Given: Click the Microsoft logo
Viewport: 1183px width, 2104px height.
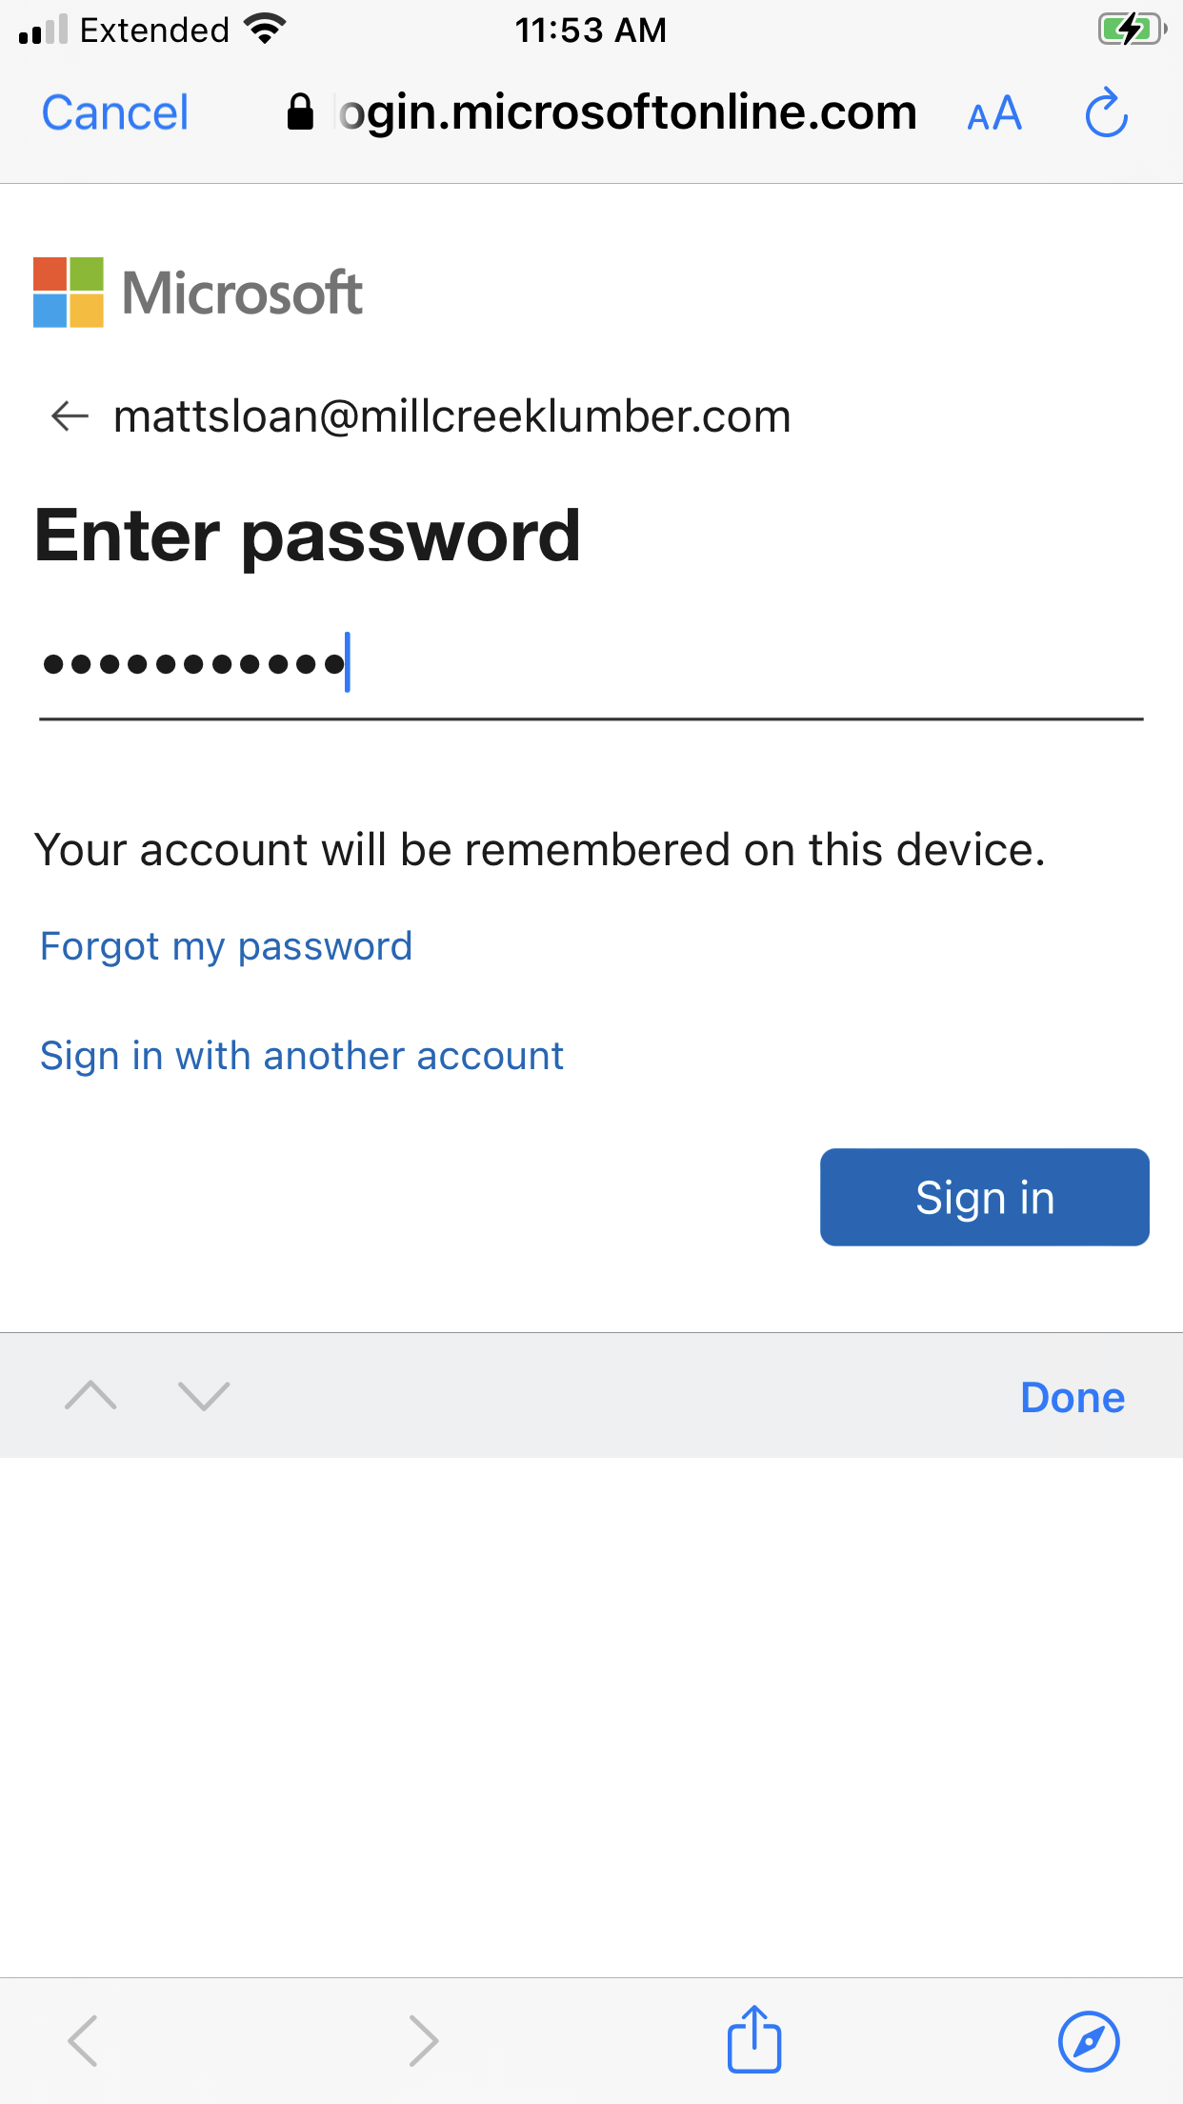Looking at the screenshot, I should click(198, 292).
